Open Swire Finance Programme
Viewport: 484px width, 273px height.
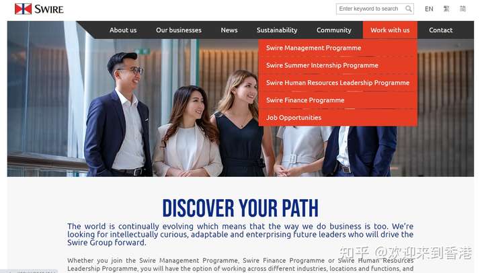coord(337,100)
